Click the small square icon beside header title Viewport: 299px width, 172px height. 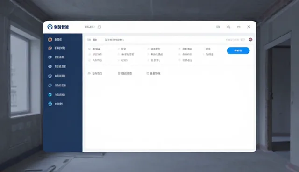pyautogui.click(x=99, y=27)
